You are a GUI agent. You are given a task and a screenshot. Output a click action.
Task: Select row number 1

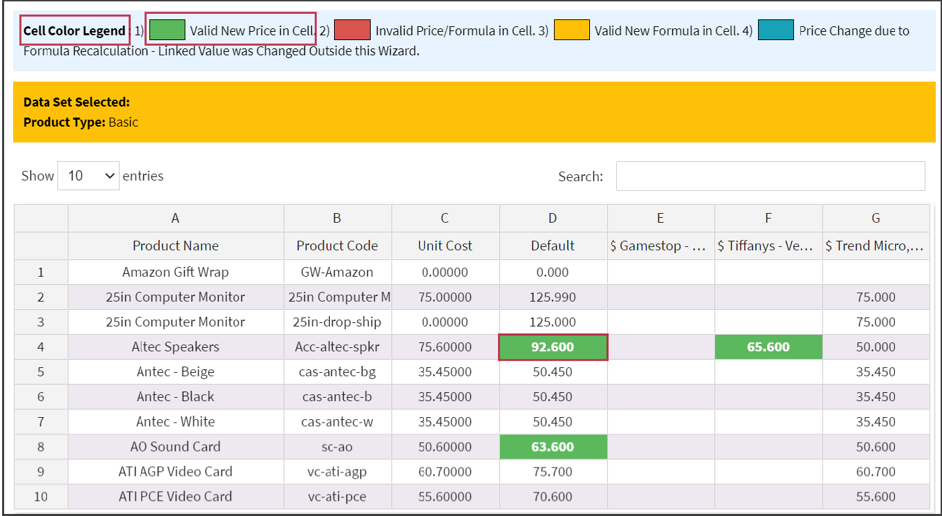(41, 273)
